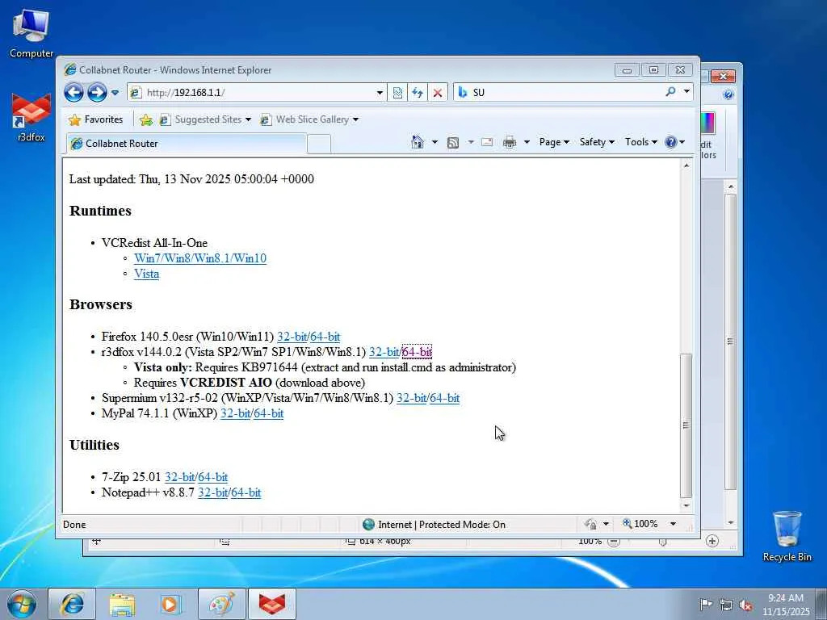Expand the Print dropdown arrow
This screenshot has width=827, height=620.
point(527,142)
